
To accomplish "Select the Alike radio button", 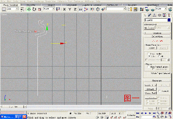I will tap(149, 56).
